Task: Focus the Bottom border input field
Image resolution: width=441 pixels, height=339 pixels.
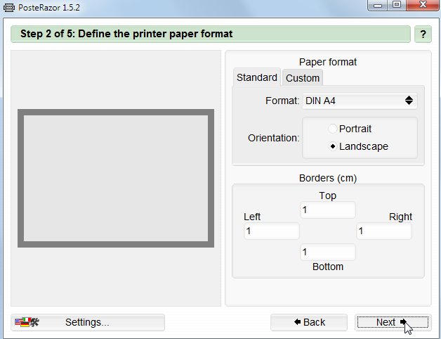Action: pyautogui.click(x=328, y=252)
